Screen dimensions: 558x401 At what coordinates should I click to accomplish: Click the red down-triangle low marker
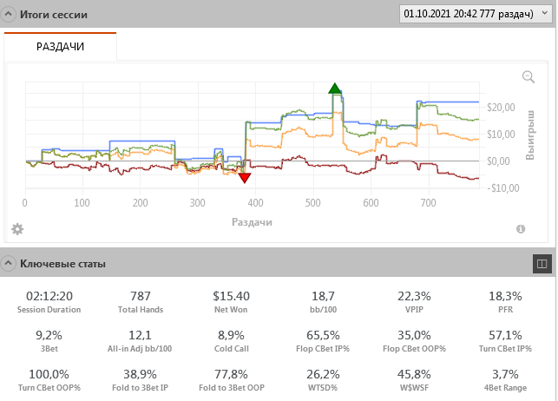pyautogui.click(x=245, y=178)
